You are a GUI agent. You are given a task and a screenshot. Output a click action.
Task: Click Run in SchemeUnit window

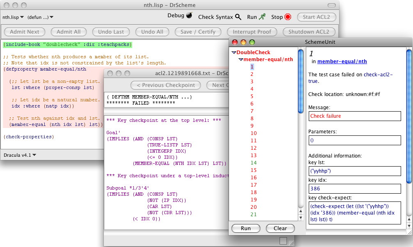[x=246, y=228]
